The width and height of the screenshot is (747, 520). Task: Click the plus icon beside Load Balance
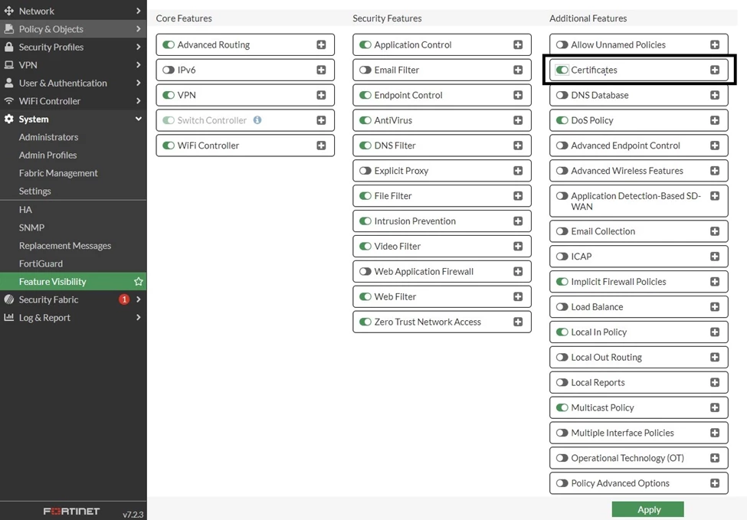coord(715,307)
